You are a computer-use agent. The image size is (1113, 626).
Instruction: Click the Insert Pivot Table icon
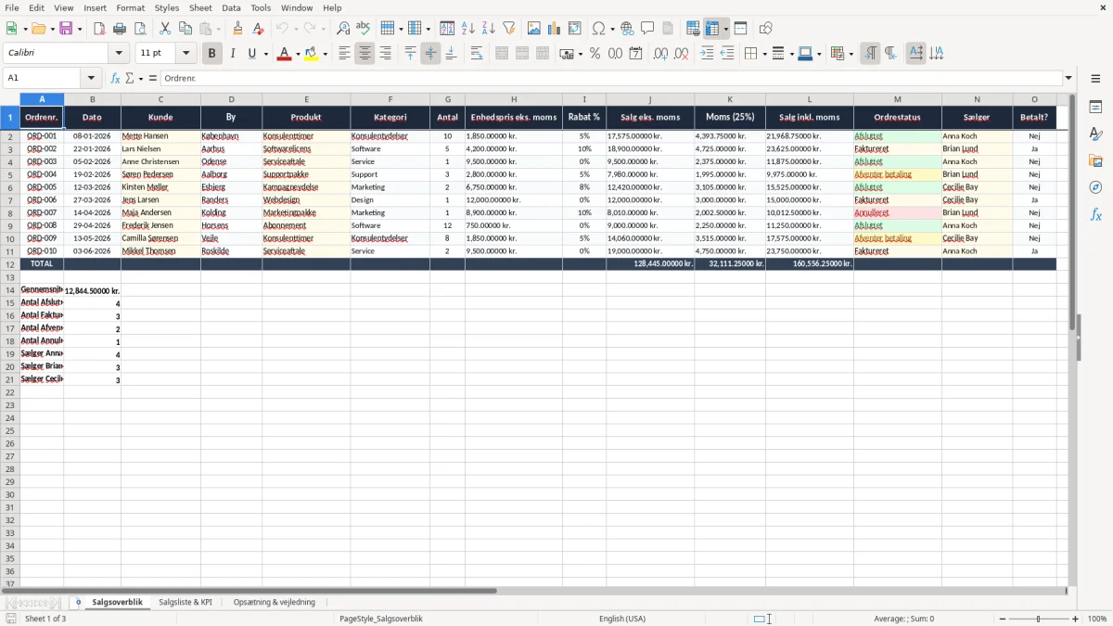click(x=575, y=29)
